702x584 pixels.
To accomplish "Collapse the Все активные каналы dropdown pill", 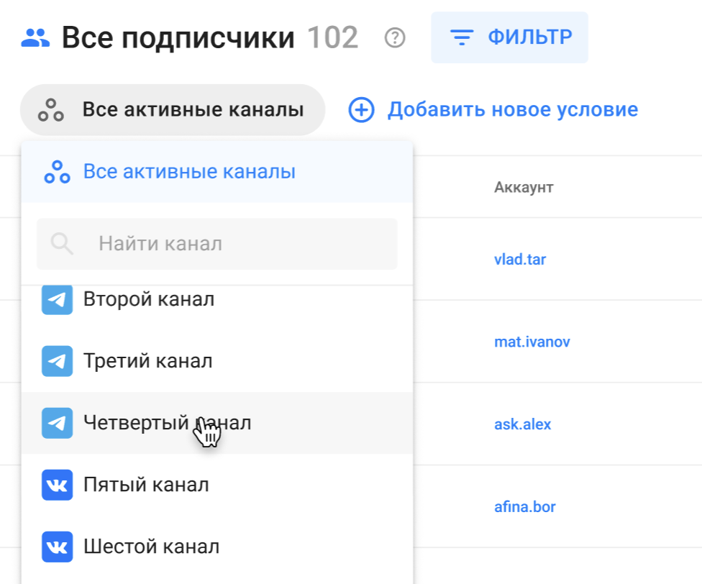I will (x=173, y=110).
